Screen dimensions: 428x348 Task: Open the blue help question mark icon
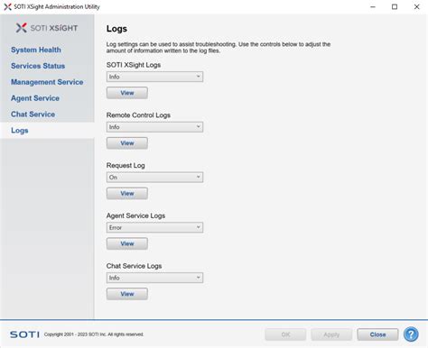[411, 334]
